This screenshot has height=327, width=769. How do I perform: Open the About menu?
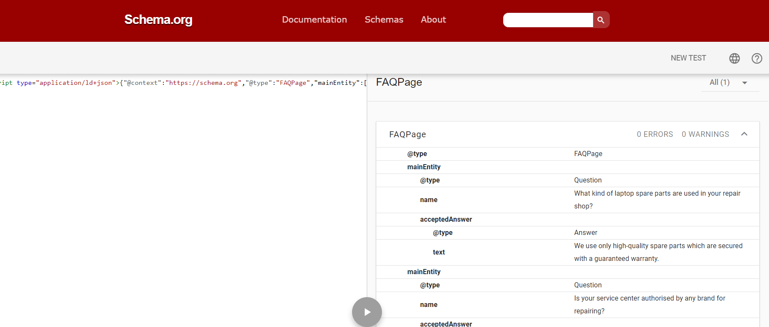coord(433,20)
